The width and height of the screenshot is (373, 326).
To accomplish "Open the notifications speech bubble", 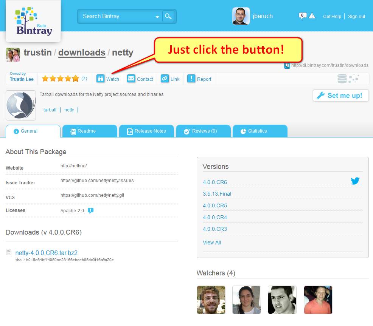I will click(302, 16).
